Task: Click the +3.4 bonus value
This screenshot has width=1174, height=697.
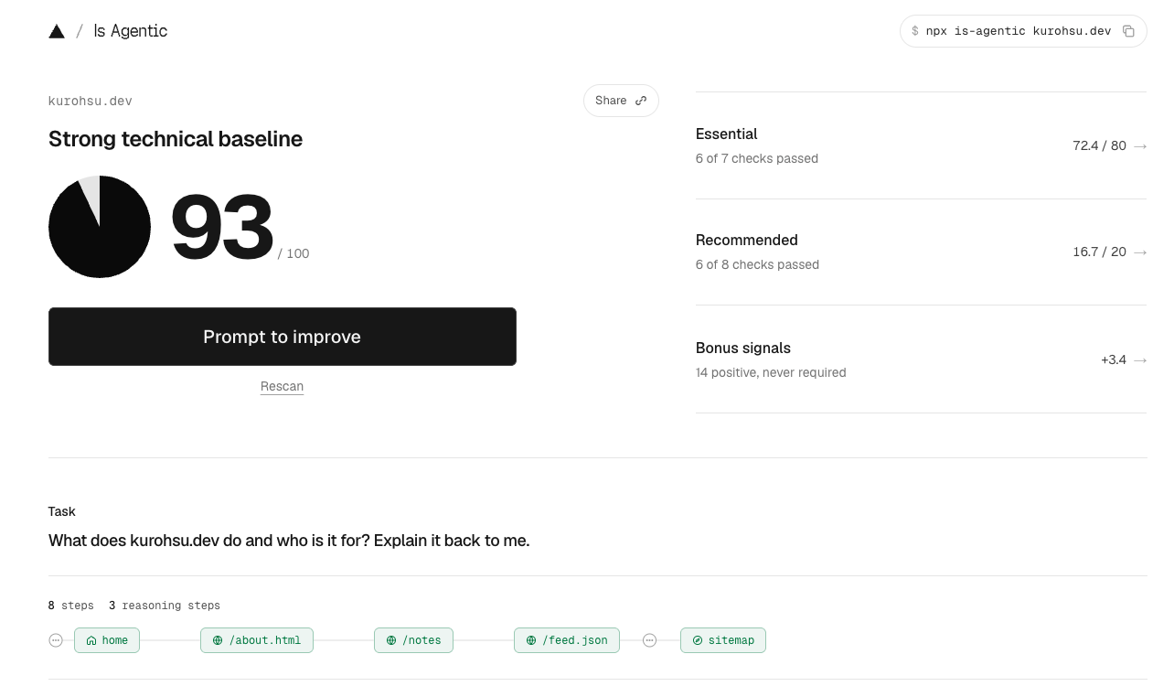Action: tap(1114, 360)
